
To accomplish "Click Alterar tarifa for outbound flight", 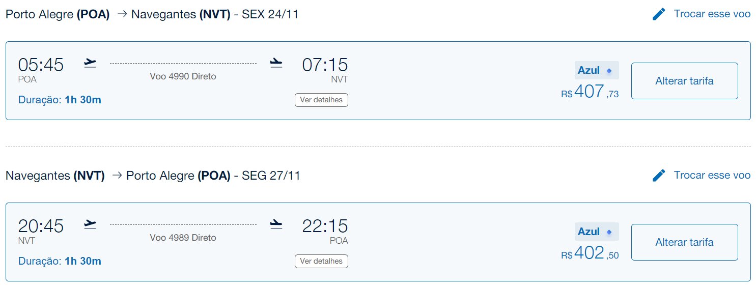I will (x=684, y=81).
